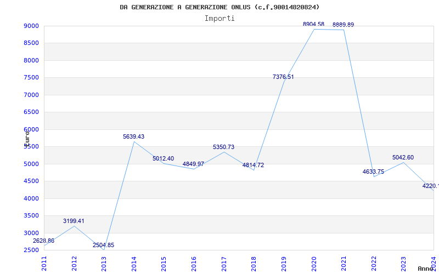Click the 'Importi' subtitle
The width and height of the screenshot is (439, 274).
click(x=219, y=19)
